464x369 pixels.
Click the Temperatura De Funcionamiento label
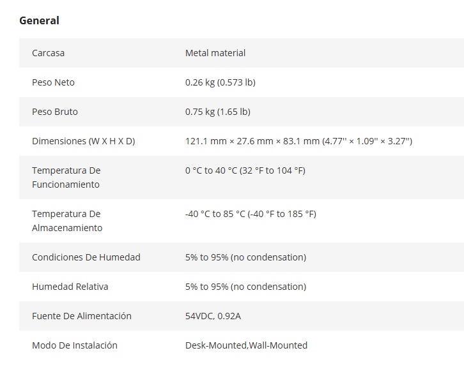(x=66, y=177)
